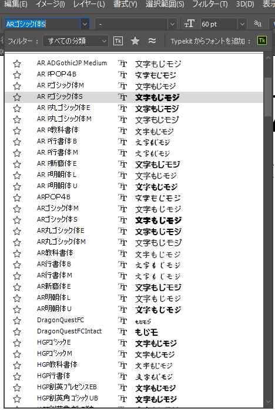Click the font size icon beside 60 pt
The image size is (275, 411).
point(189,24)
